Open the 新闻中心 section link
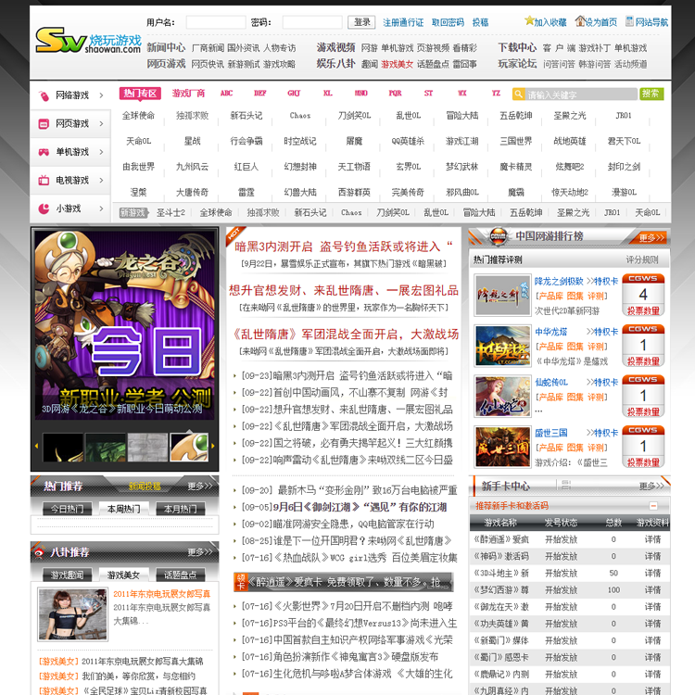The image size is (695, 695). click(166, 47)
